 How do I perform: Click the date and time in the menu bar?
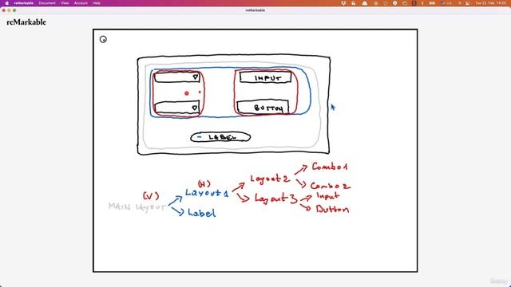[490, 3]
